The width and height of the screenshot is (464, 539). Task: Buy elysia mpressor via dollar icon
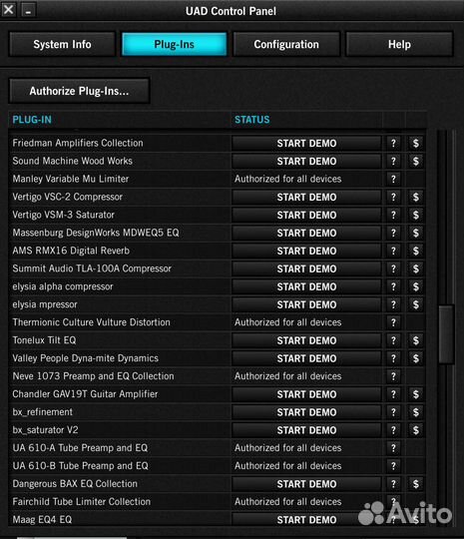click(416, 304)
